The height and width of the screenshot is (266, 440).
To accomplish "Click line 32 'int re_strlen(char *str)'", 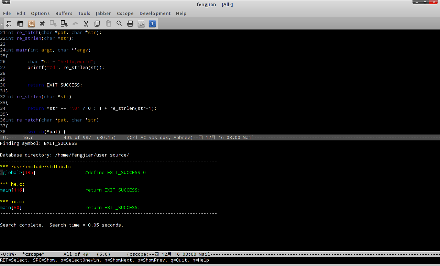I will click(38, 96).
